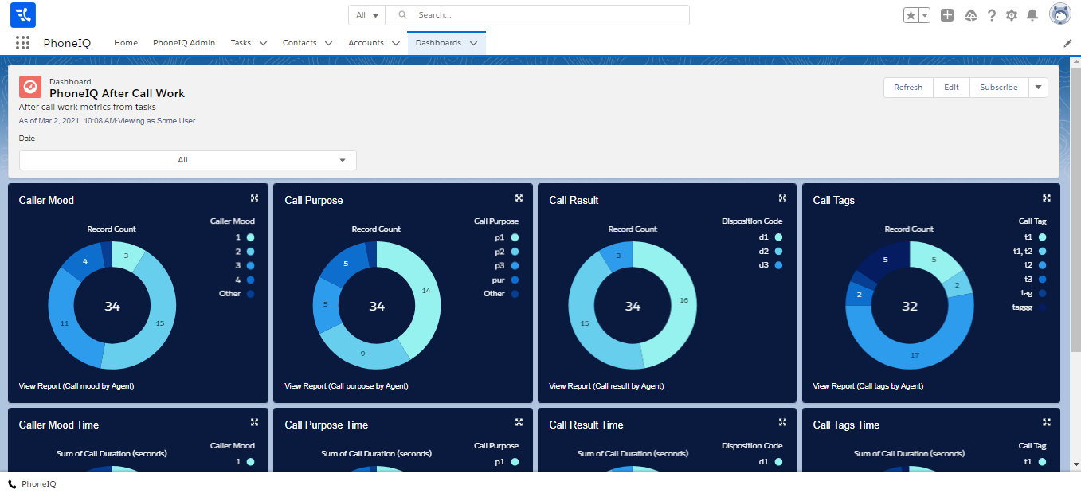Expand the Contacts tab chevron menu
This screenshot has width=1081, height=497.
coord(328,43)
